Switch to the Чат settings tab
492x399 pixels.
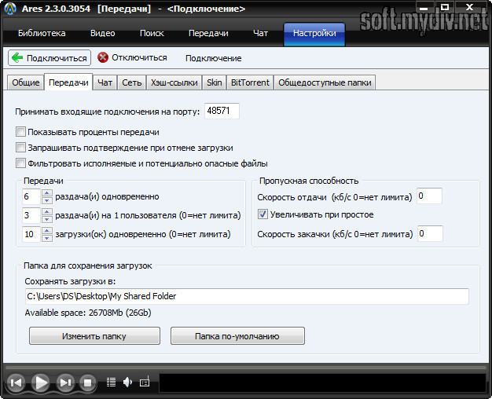(x=105, y=82)
